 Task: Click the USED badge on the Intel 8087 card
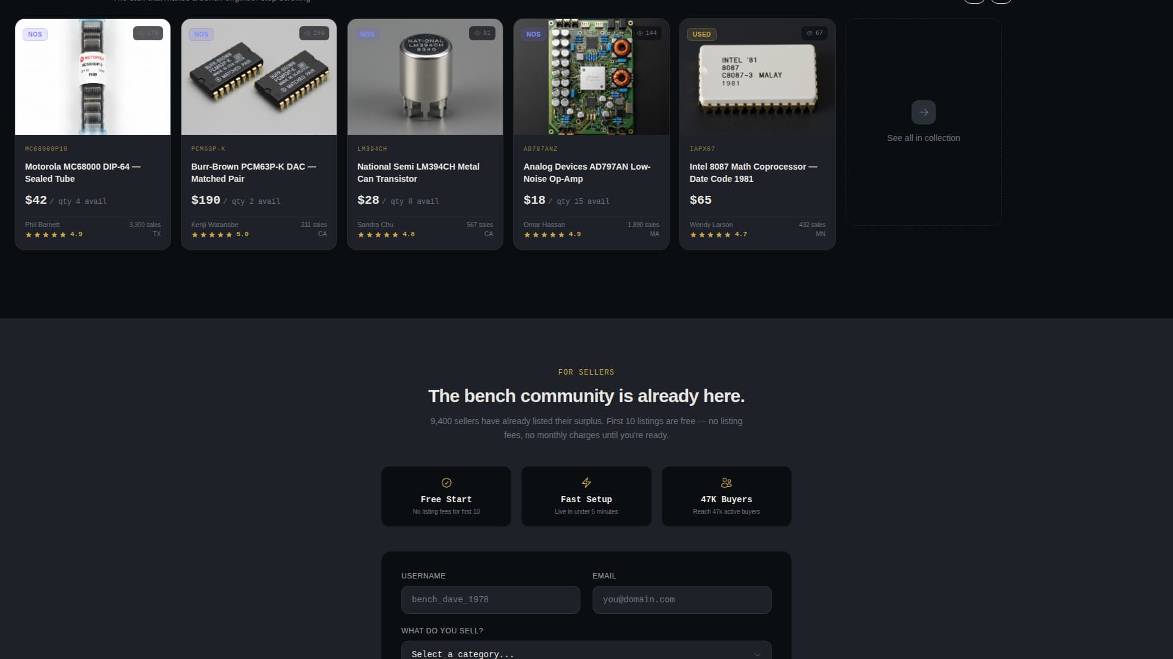click(x=701, y=34)
